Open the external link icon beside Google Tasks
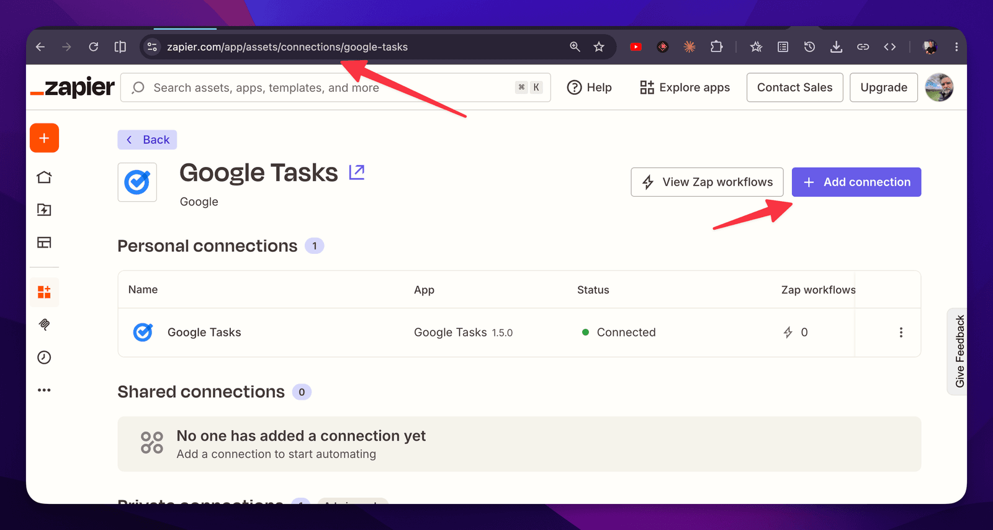Viewport: 993px width, 530px height. coord(357,172)
